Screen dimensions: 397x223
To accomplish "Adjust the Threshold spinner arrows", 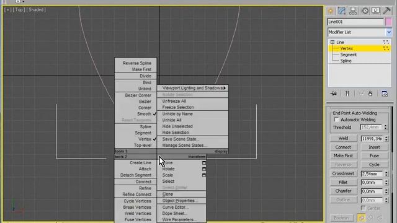I will [386, 127].
